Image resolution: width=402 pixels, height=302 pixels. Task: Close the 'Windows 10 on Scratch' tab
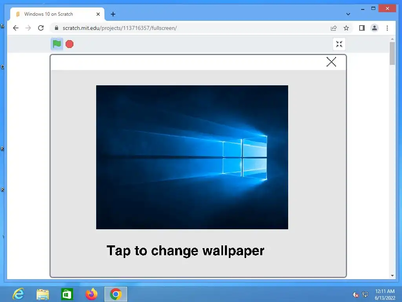click(98, 14)
